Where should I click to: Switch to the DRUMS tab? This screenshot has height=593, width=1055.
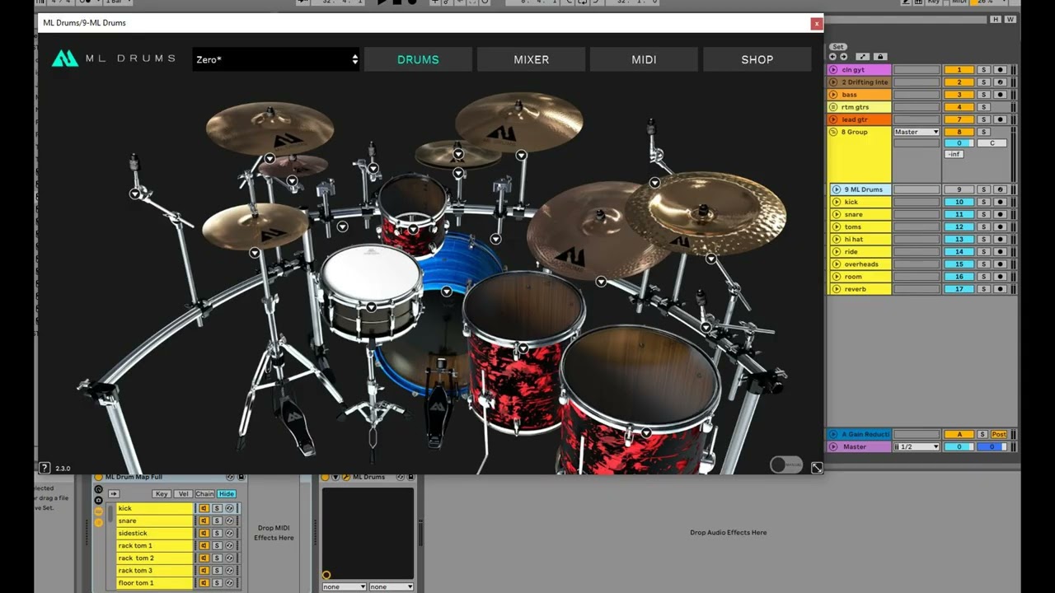click(x=418, y=59)
